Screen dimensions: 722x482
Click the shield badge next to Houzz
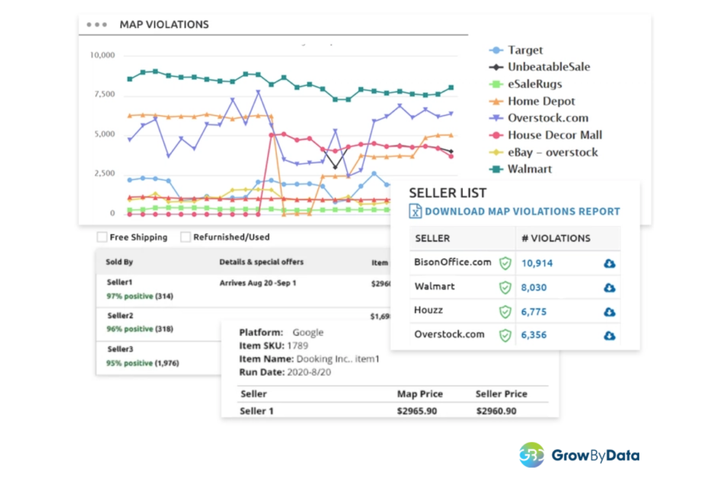[505, 311]
